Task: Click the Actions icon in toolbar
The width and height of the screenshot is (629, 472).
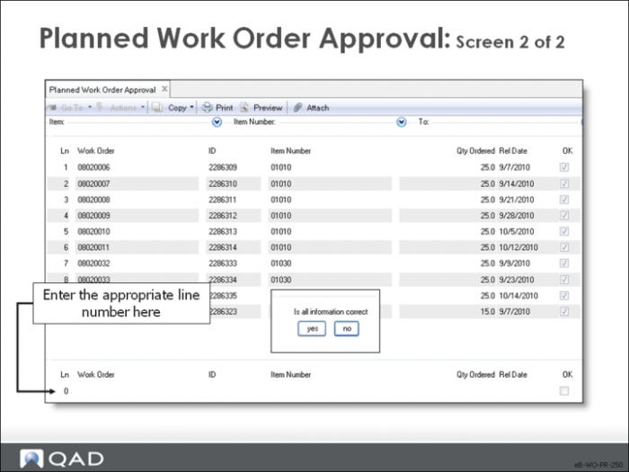Action: (100, 108)
